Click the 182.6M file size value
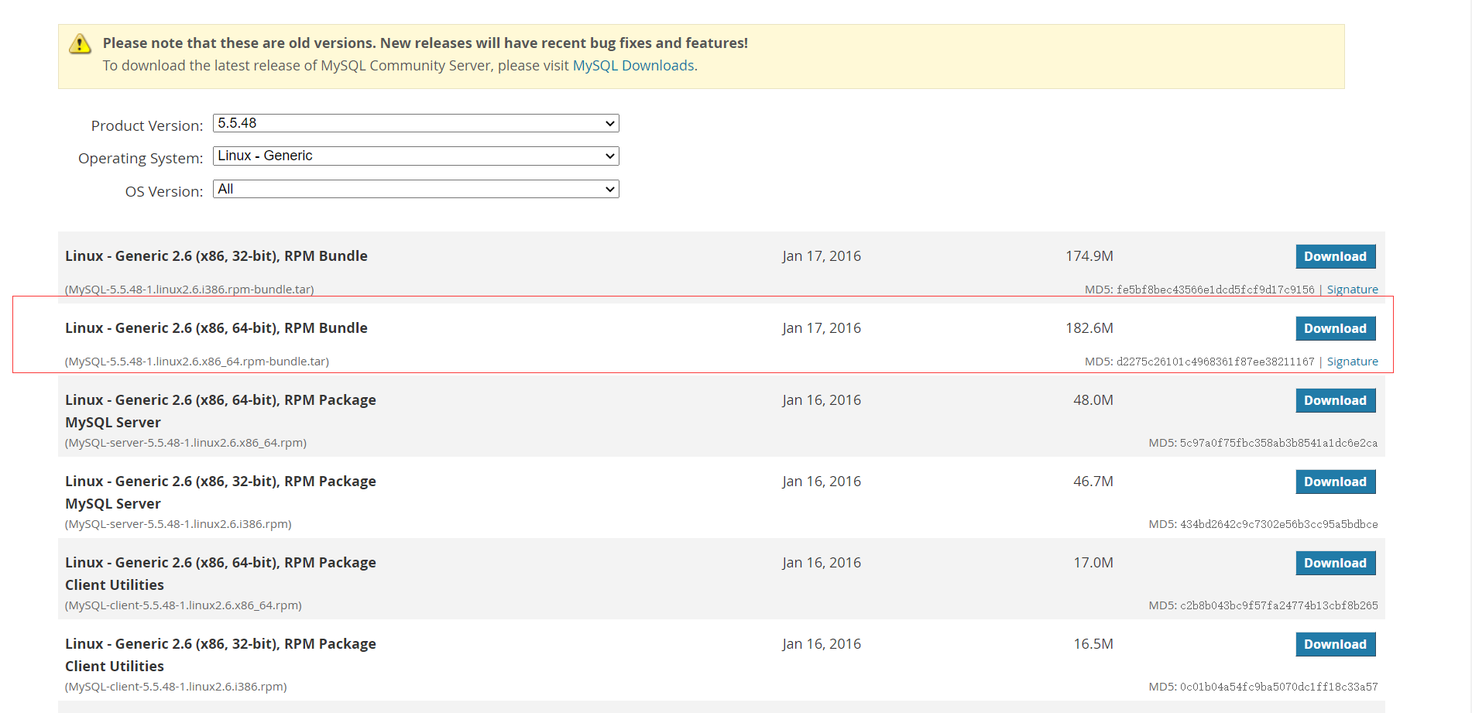Image resolution: width=1472 pixels, height=713 pixels. click(1089, 328)
